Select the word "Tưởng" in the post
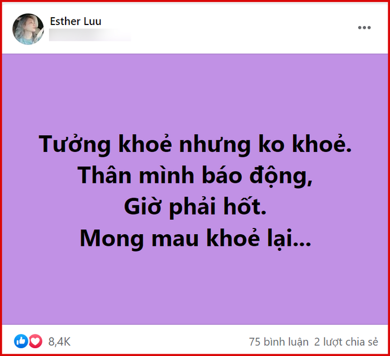Image resolution: width=390 pixels, height=356 pixels. [x=75, y=145]
